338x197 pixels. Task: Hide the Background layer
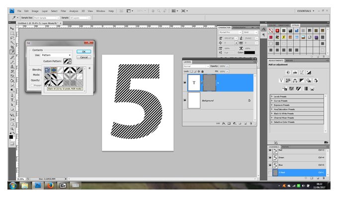tap(185, 100)
